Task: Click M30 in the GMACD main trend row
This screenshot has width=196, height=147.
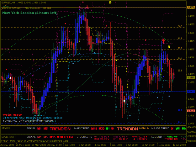Action: click(102, 129)
